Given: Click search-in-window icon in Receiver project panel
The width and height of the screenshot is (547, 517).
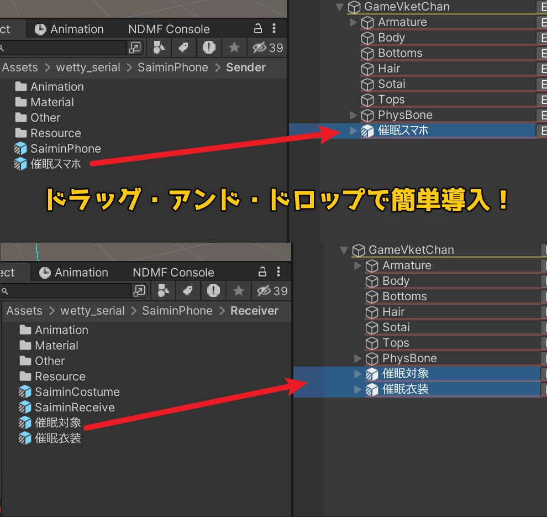Looking at the screenshot, I should (x=139, y=290).
